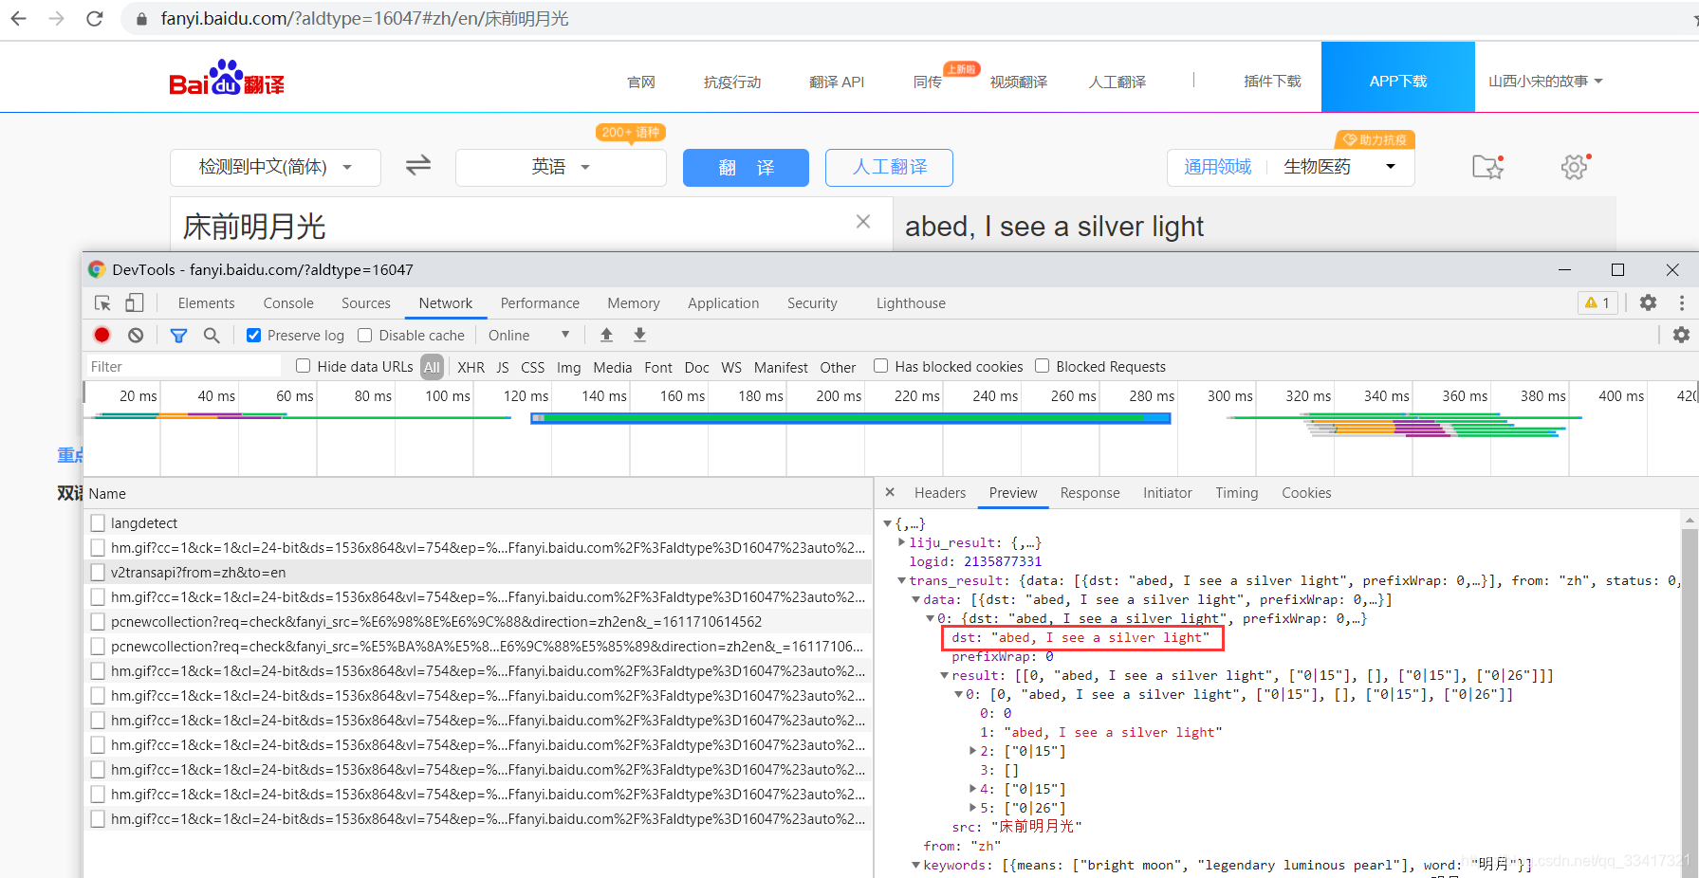Image resolution: width=1699 pixels, height=878 pixels.
Task: Open DevTools main settings gear
Action: click(1648, 302)
